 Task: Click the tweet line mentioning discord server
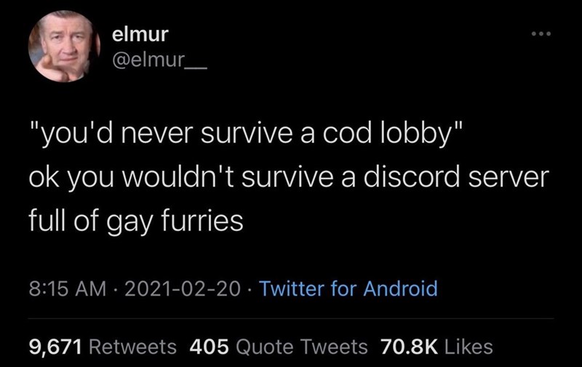coord(289,177)
